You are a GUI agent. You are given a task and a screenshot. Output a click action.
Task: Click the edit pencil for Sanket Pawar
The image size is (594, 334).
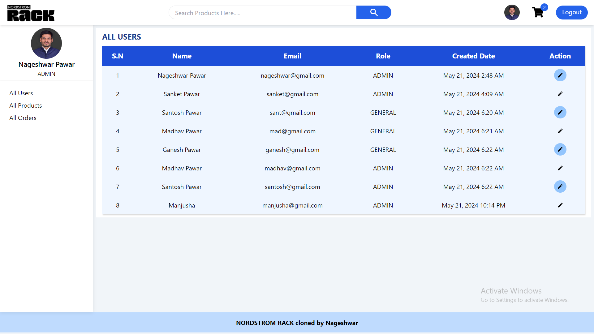[x=560, y=94]
